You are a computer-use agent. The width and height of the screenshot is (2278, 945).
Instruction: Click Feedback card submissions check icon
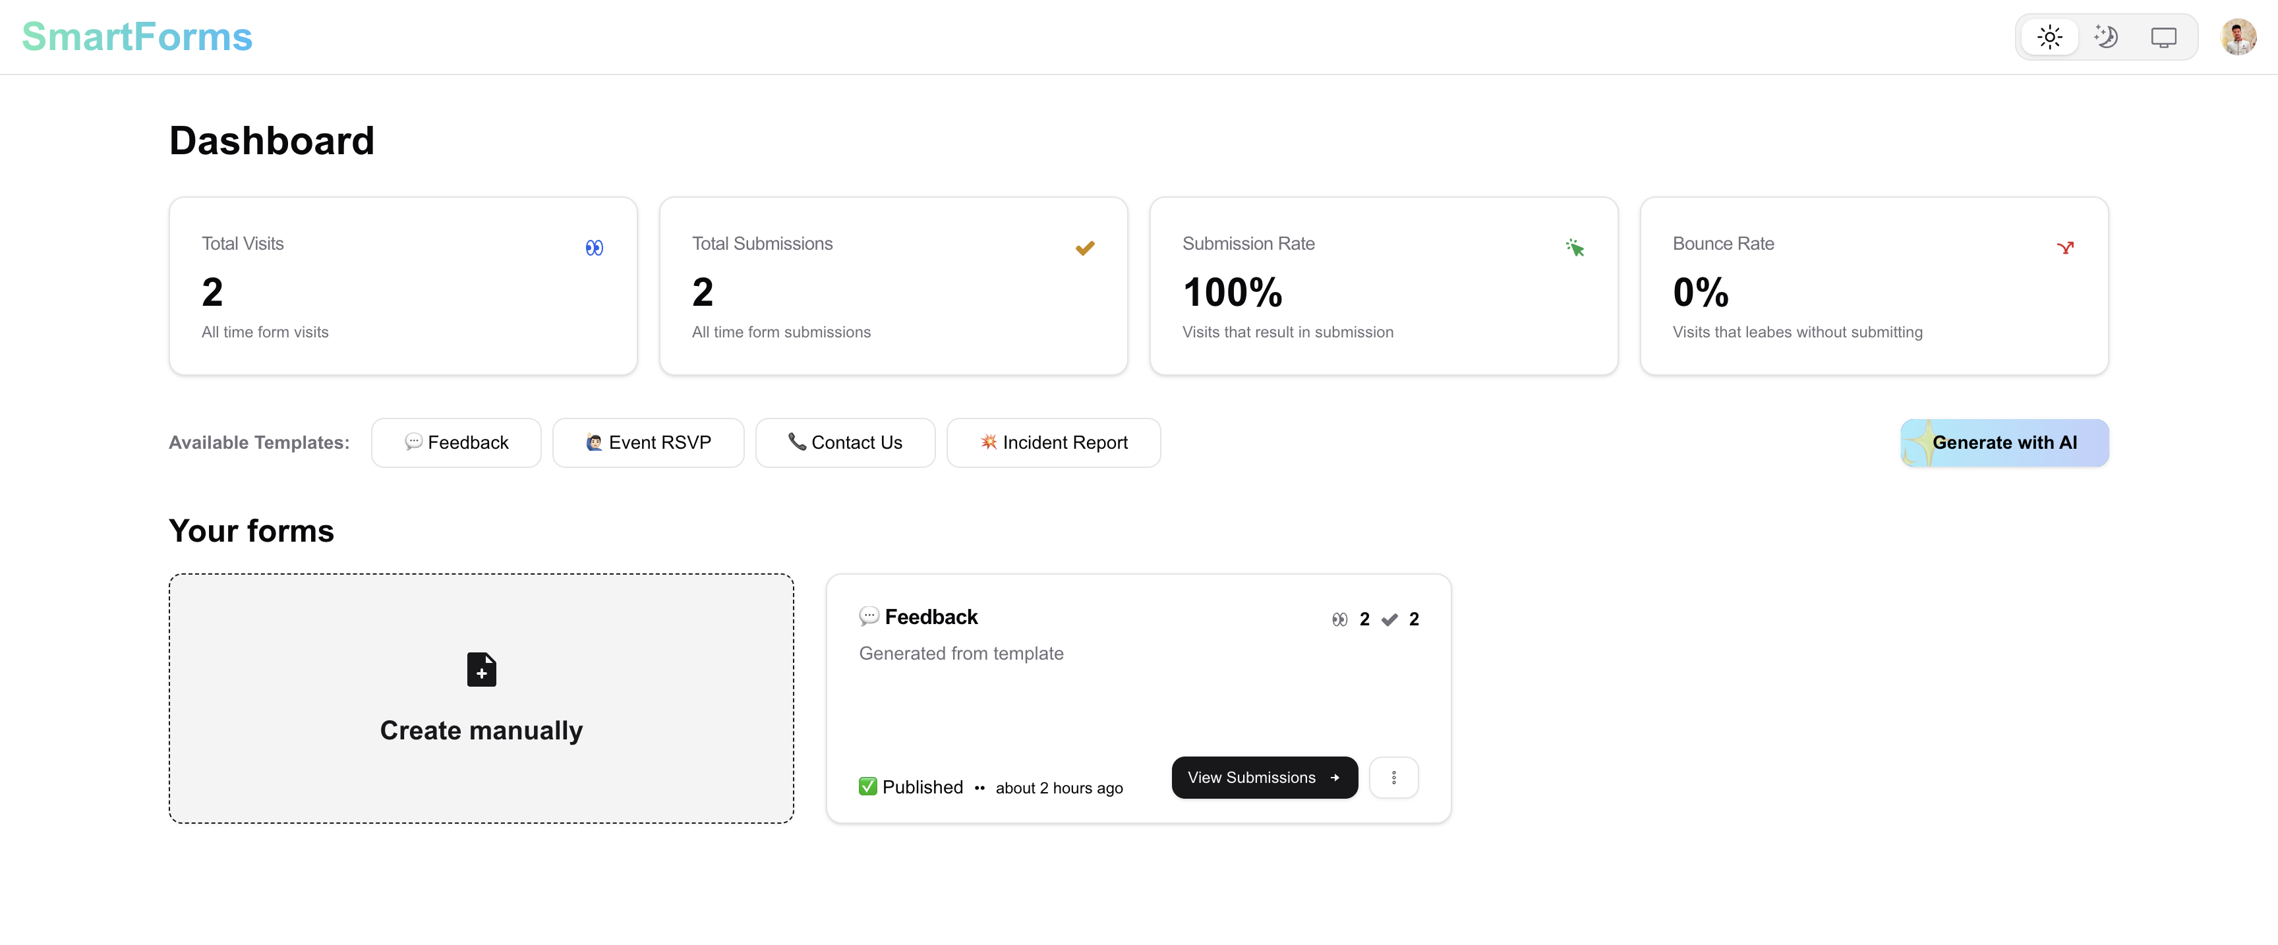click(1389, 619)
